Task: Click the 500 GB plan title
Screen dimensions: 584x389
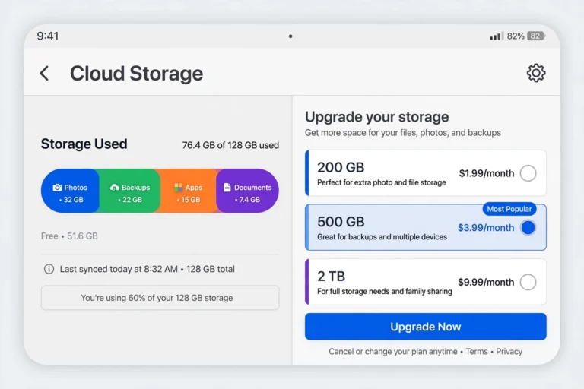Action: 341,222
